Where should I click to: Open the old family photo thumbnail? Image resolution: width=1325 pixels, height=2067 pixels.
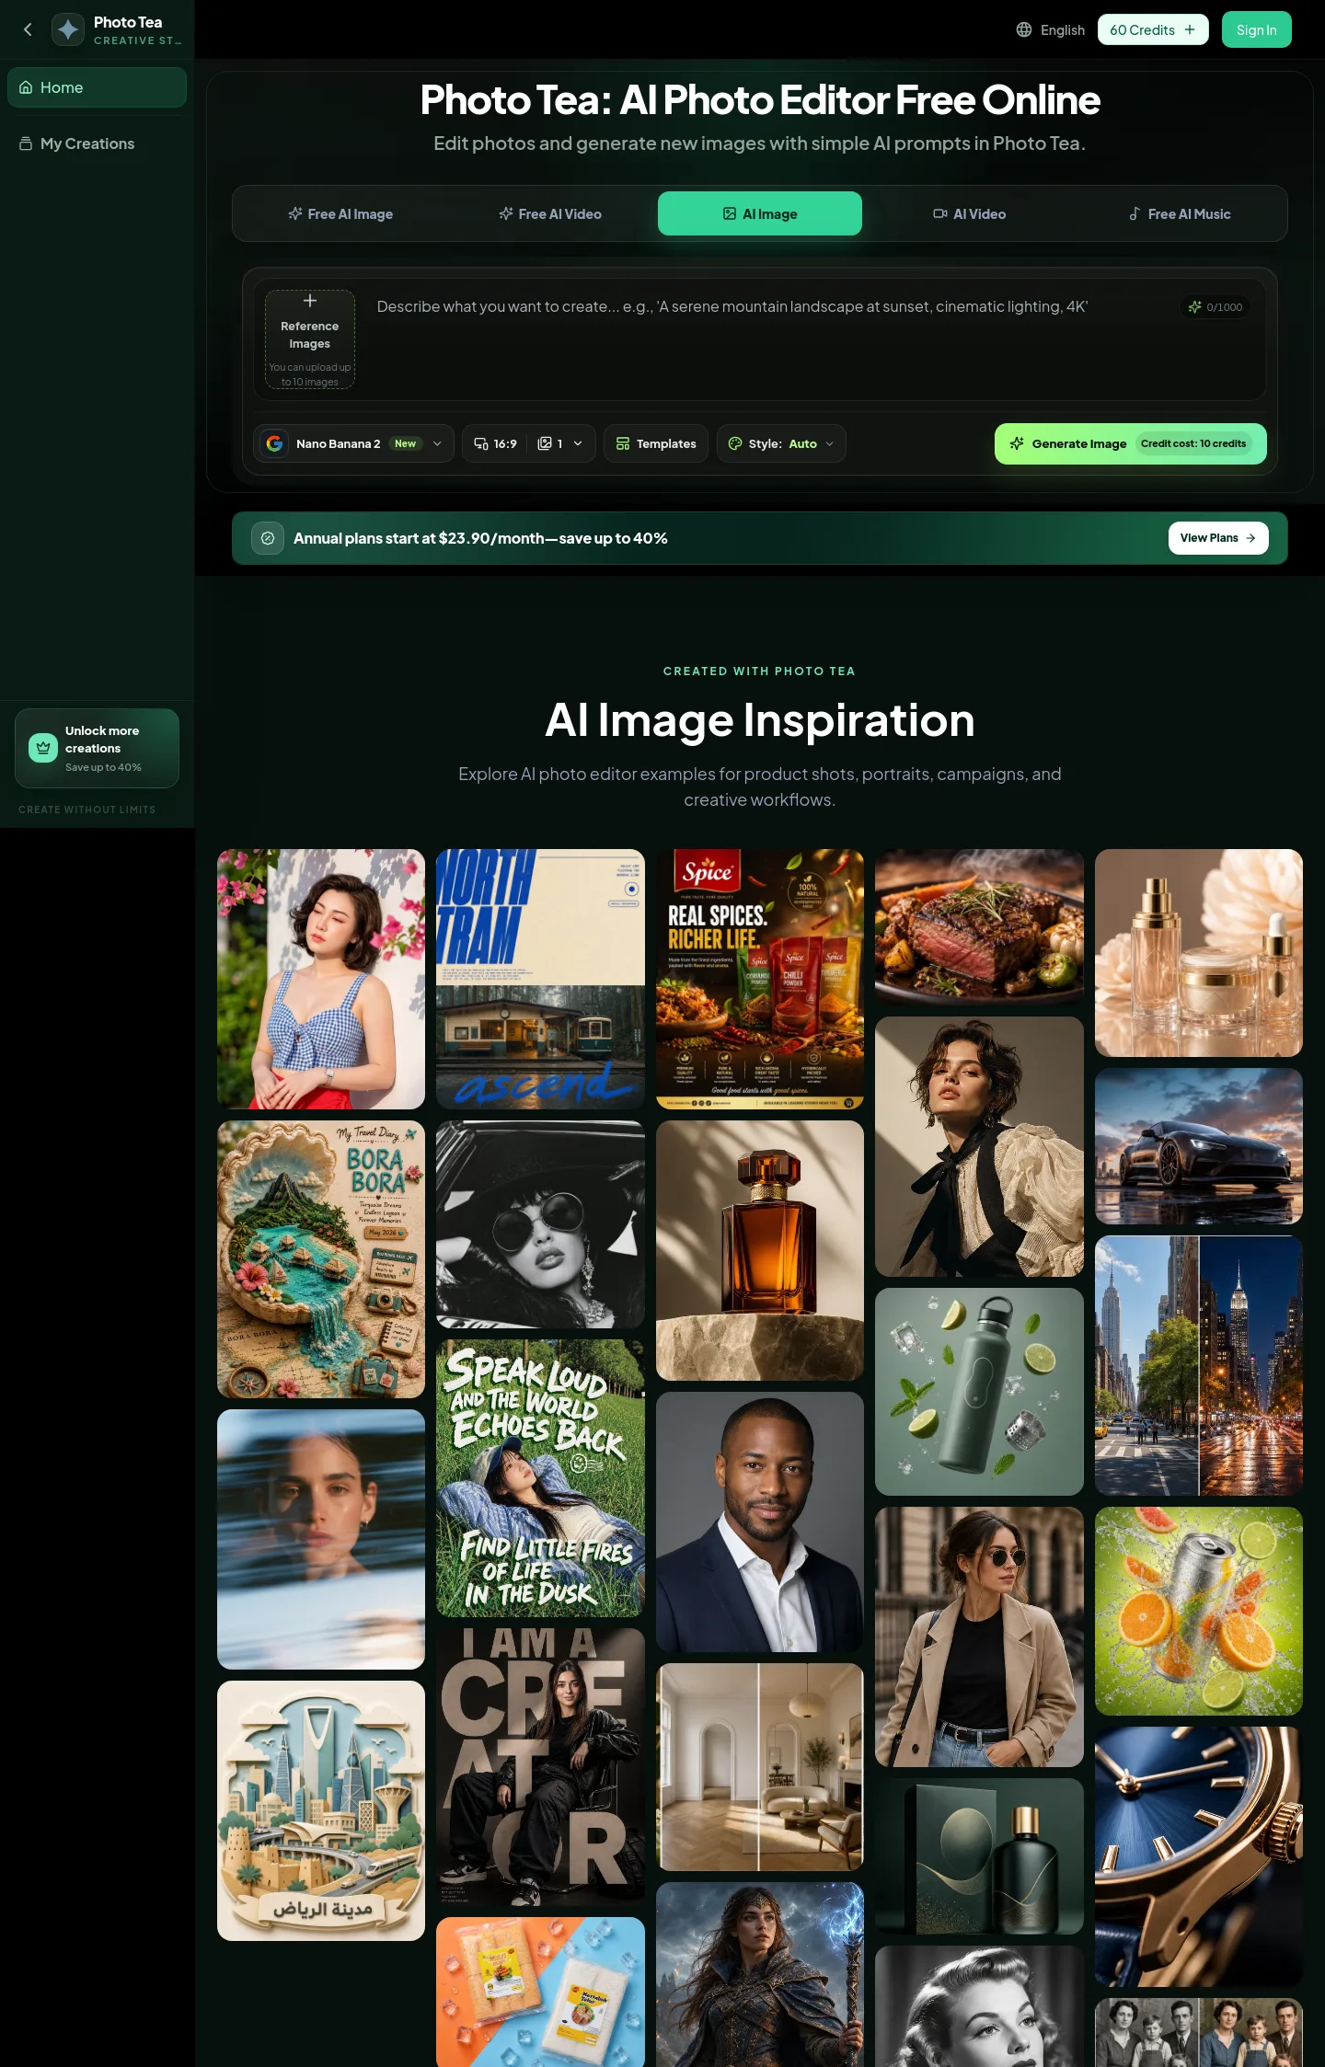(1199, 2032)
